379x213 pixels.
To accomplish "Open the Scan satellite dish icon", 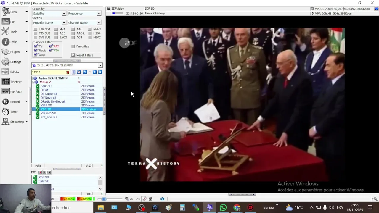I will click(6, 12).
